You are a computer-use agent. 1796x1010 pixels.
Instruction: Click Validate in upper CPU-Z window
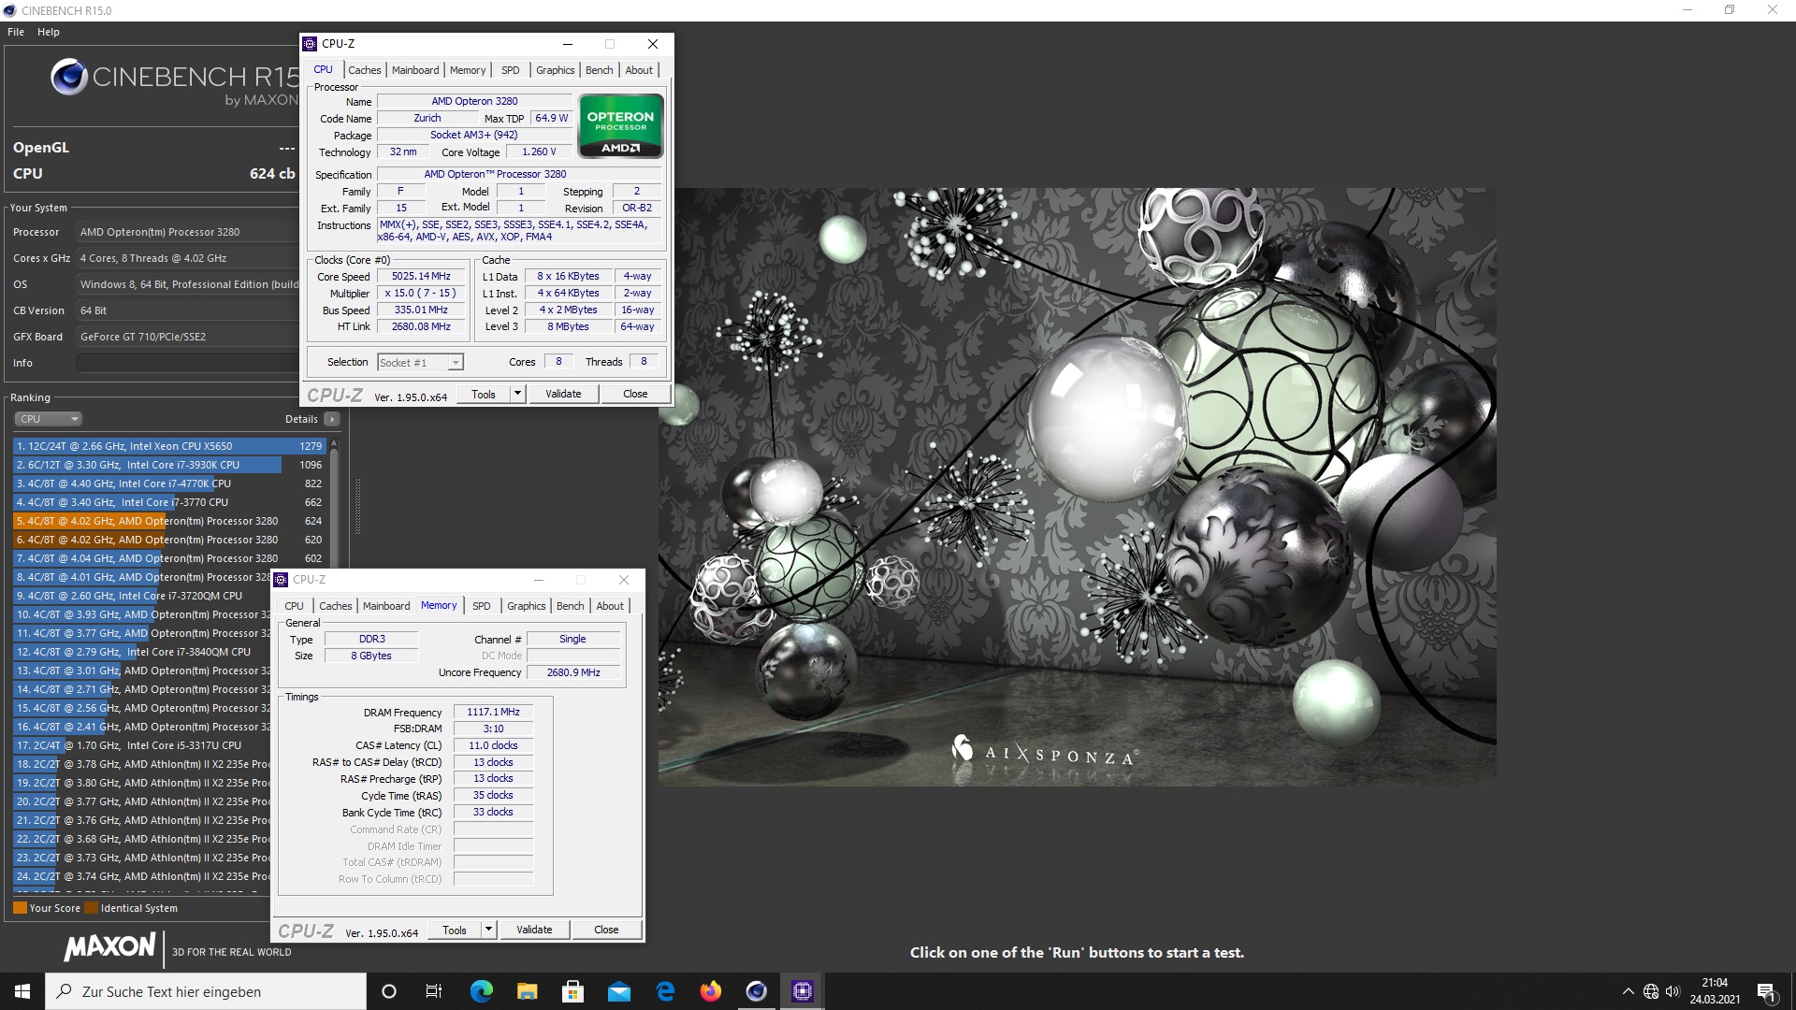563,394
